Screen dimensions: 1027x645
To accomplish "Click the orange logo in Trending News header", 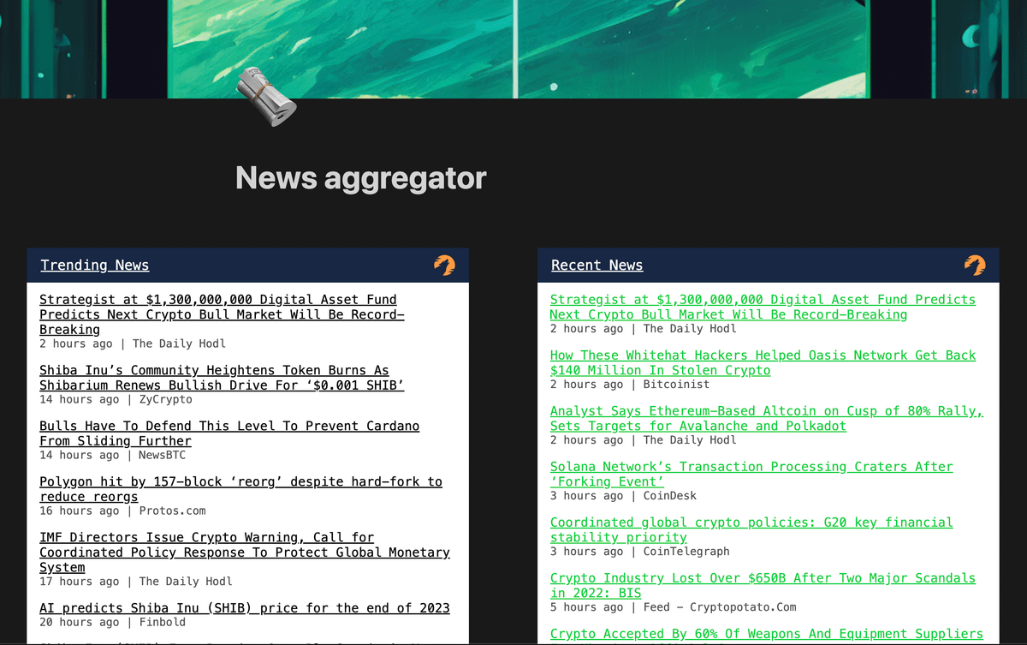I will coord(444,266).
